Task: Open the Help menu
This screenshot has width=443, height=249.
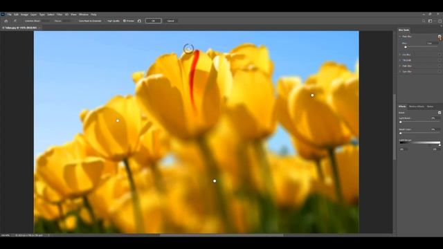Action: pyautogui.click(x=93, y=15)
